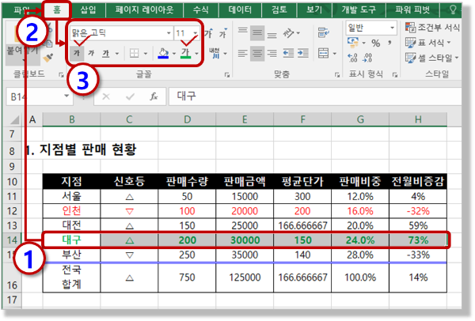475x321 pixels.
Task: Click the insert function fx icon
Action: pyautogui.click(x=154, y=96)
